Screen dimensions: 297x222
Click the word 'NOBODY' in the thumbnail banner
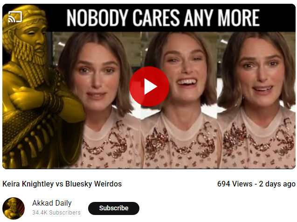[x=97, y=18]
